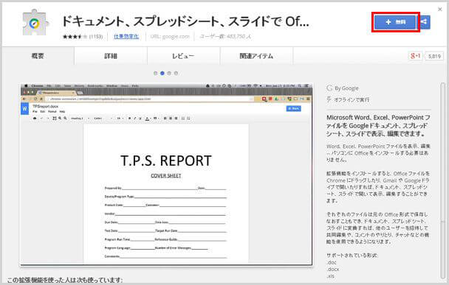Click the star rating with 1153 reviews
Viewport: 449px width, 285px height.
pyautogui.click(x=83, y=37)
